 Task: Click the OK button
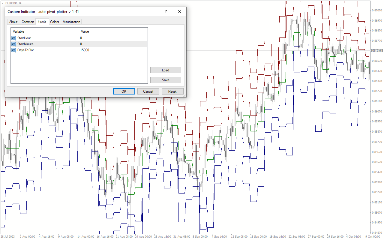coord(124,91)
